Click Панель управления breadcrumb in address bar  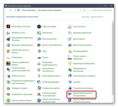29,10
